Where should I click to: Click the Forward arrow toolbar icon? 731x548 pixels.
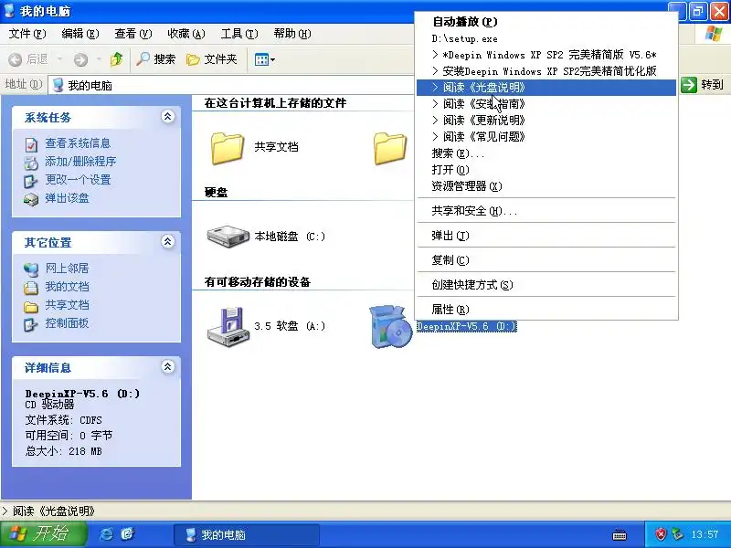tap(80, 59)
